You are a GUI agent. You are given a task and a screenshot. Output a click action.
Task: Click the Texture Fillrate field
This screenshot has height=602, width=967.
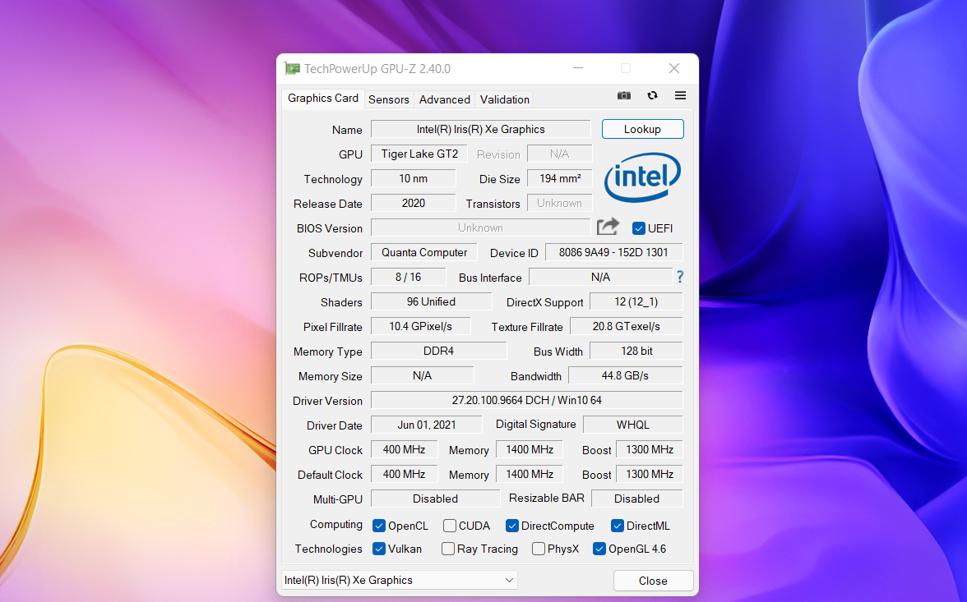coord(627,327)
